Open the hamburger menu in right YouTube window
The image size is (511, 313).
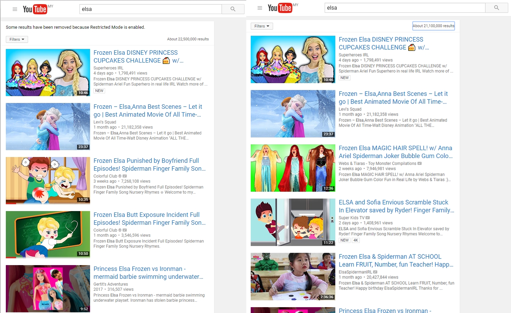[x=260, y=8]
